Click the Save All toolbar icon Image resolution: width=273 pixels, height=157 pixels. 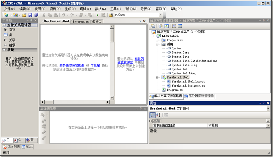36,15
